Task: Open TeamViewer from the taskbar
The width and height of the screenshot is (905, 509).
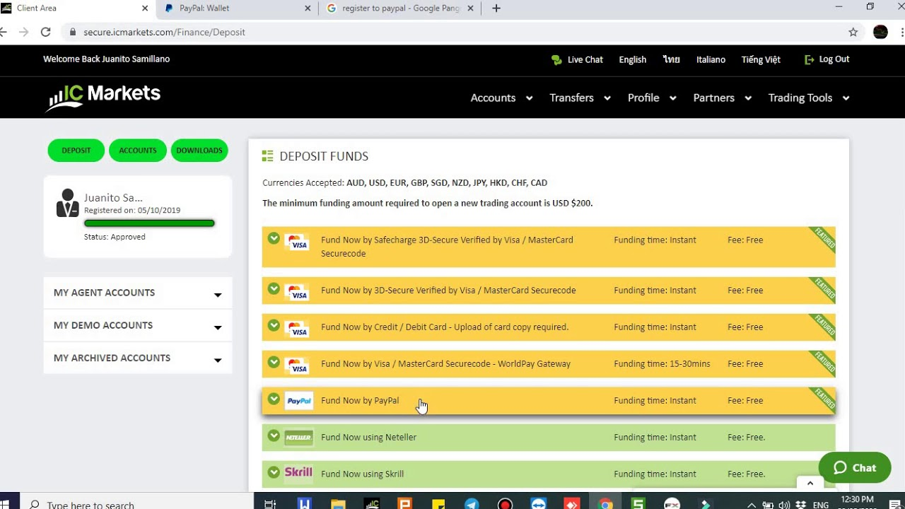Action: pos(539,504)
